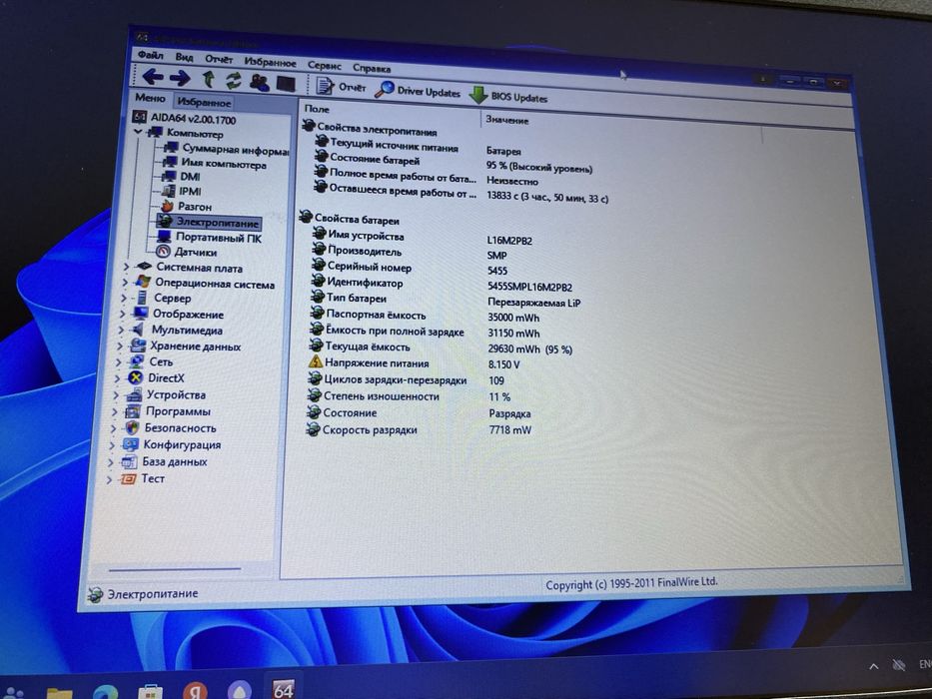Click the 31150 mWh value

pyautogui.click(x=514, y=334)
